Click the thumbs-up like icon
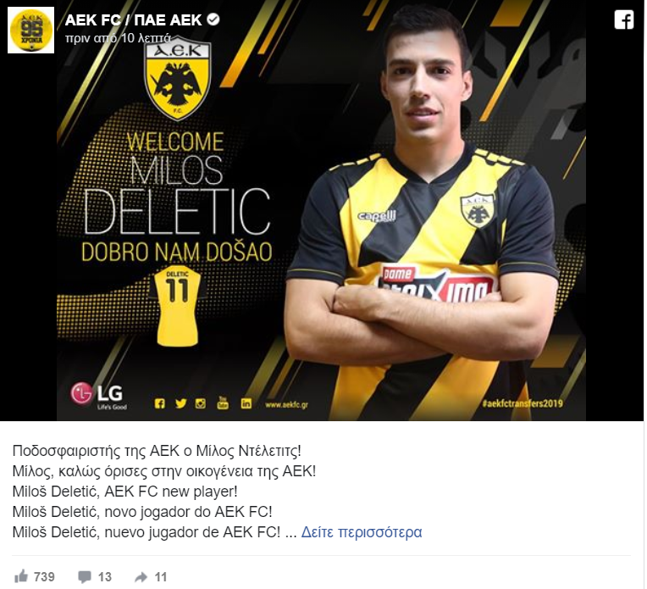 pyautogui.click(x=21, y=576)
